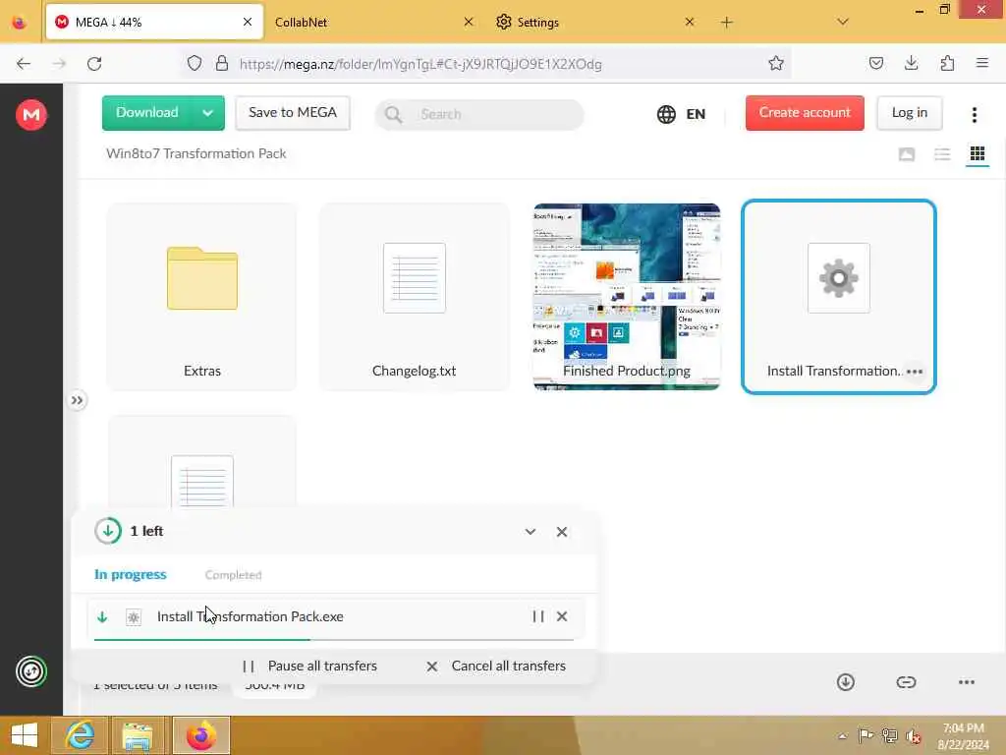Switch to the In progress tab
Screen dimensions: 1006x755
click(x=131, y=574)
